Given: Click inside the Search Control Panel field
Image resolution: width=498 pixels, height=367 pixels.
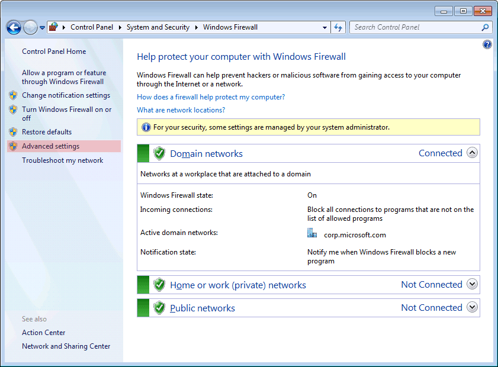Looking at the screenshot, I should (415, 27).
